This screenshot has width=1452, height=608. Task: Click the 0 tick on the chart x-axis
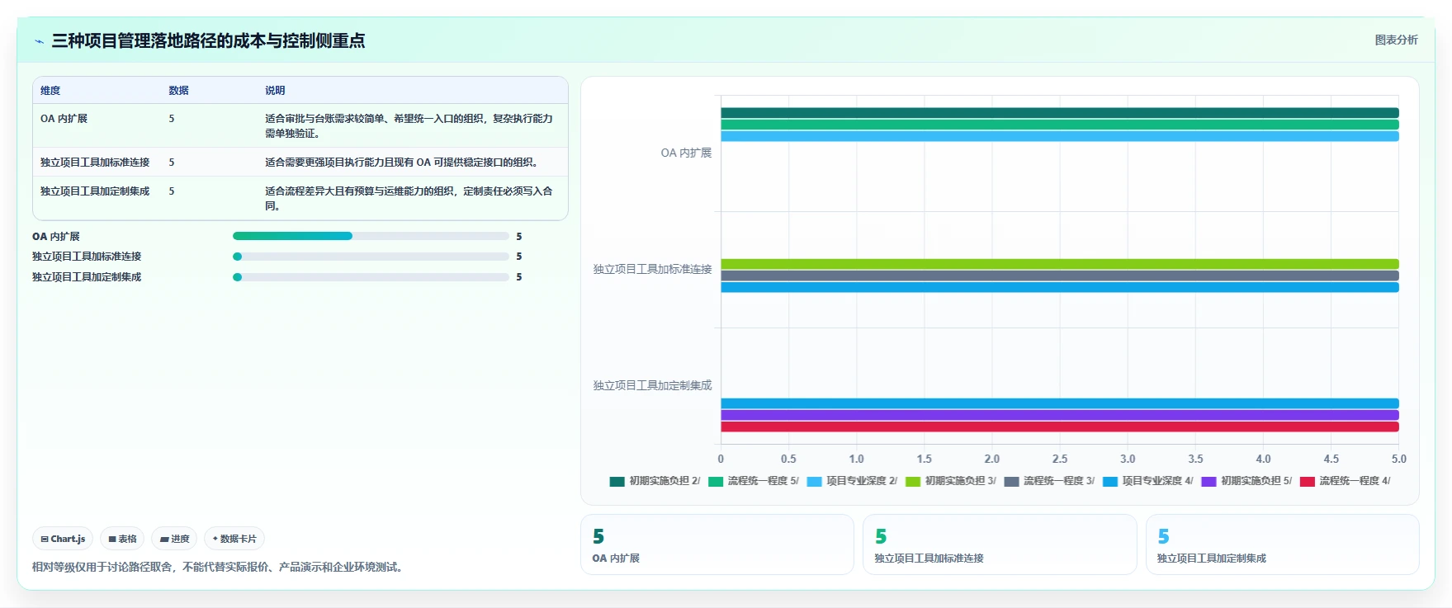(721, 460)
